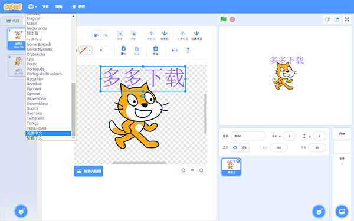Click the sprite name field
Image resolution: width=354 pixels, height=221 pixels.
248,136
